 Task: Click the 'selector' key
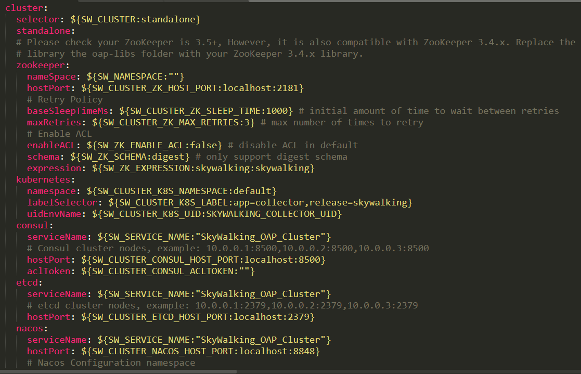(x=38, y=19)
